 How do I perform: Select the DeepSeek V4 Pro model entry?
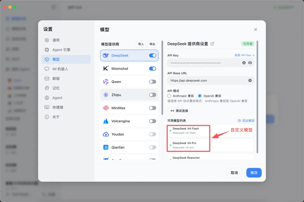point(211,145)
